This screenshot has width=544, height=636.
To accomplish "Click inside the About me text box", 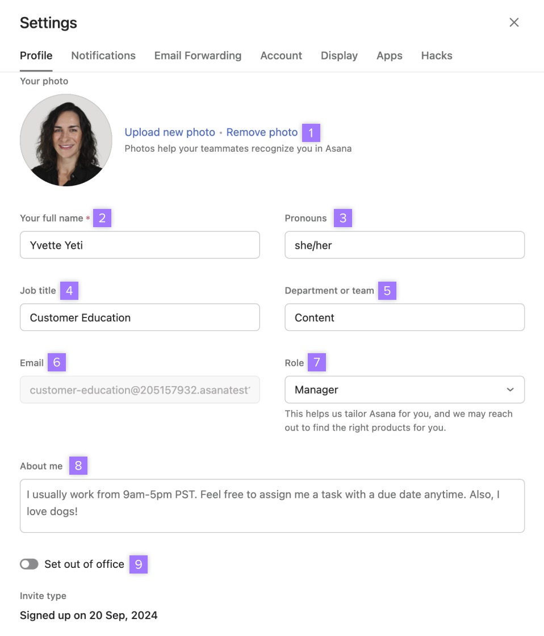I will pos(272,504).
